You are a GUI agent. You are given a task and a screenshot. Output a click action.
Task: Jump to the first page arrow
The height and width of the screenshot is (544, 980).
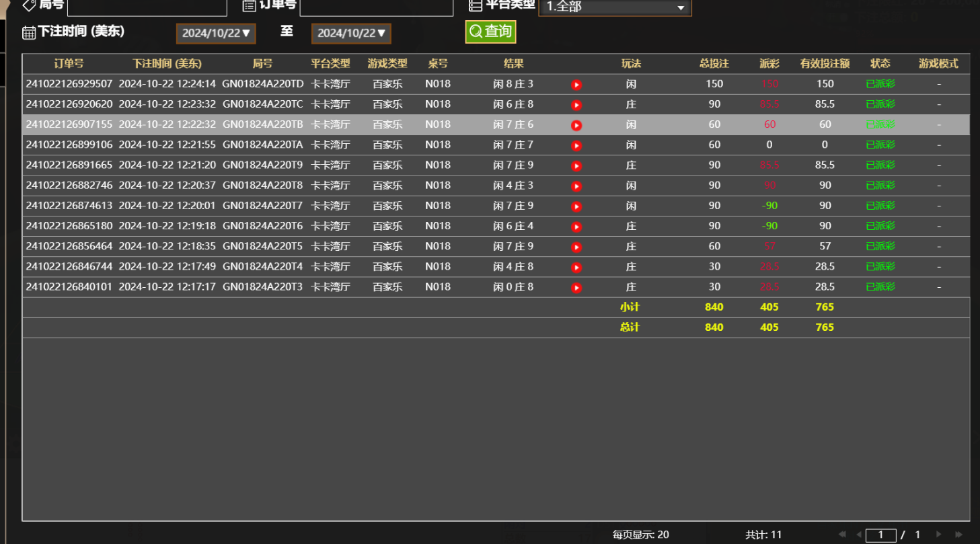coord(842,535)
